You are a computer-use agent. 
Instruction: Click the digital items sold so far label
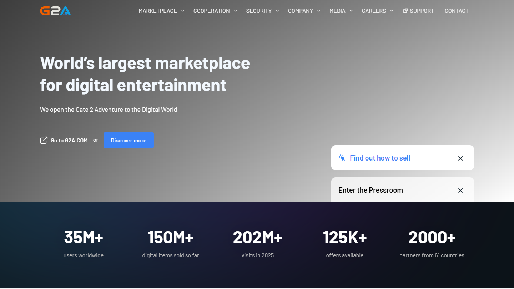tap(171, 255)
